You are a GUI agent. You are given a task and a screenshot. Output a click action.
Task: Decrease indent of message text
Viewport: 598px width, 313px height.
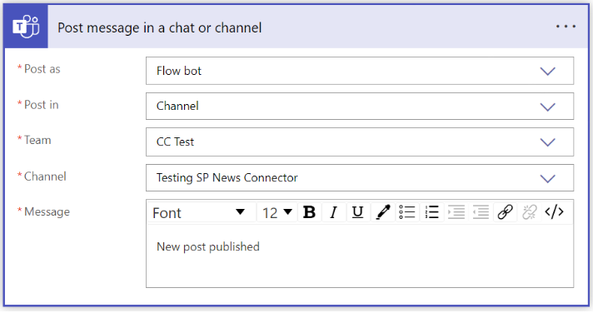pos(481,212)
